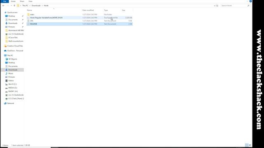The image size is (264, 148).
Task: Open Network in navigation pane
Action: (10, 103)
